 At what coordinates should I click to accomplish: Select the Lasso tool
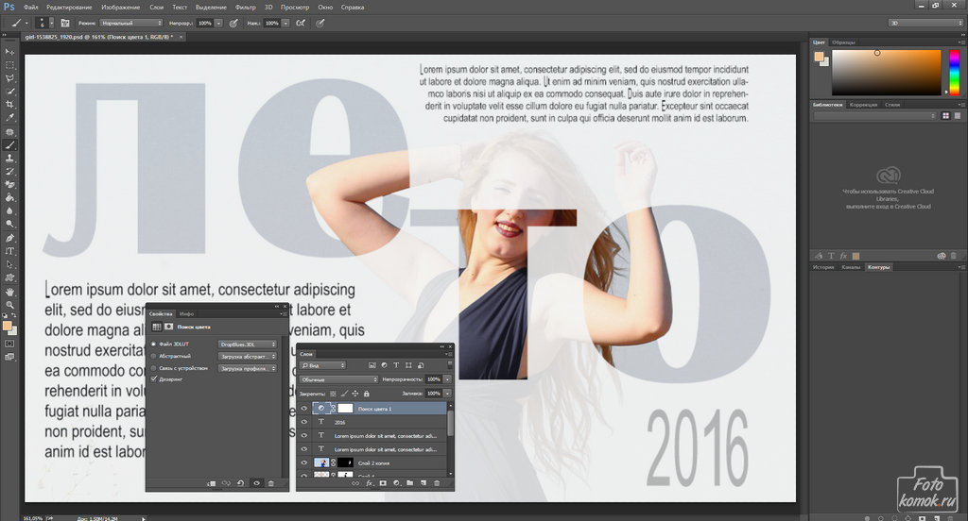click(9, 78)
